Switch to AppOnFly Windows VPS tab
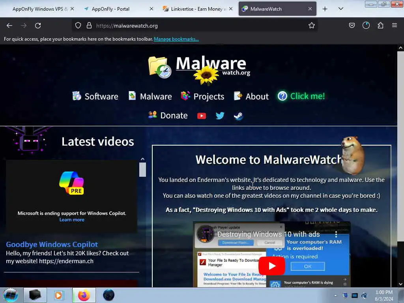Image resolution: width=404 pixels, height=303 pixels. pyautogui.click(x=41, y=9)
